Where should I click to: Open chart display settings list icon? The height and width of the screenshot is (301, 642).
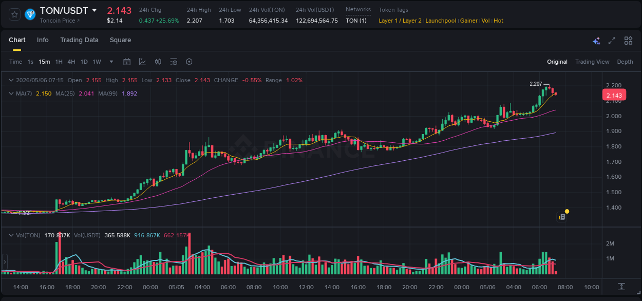point(174,62)
